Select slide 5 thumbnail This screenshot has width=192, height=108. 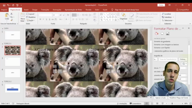pyautogui.click(x=13, y=88)
